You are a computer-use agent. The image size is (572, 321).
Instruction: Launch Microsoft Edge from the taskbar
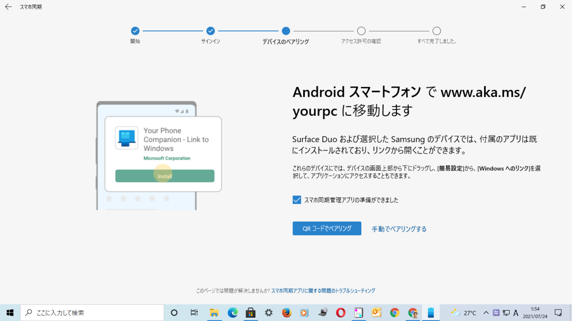pyautogui.click(x=233, y=312)
